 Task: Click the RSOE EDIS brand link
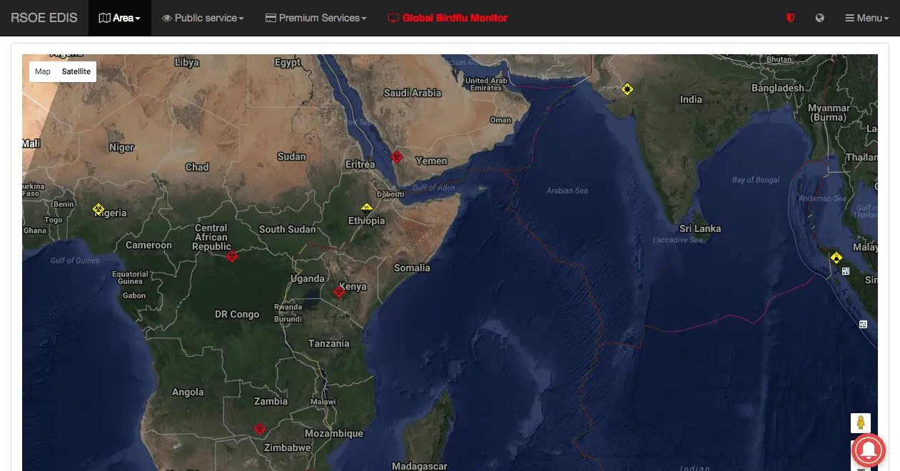44,18
